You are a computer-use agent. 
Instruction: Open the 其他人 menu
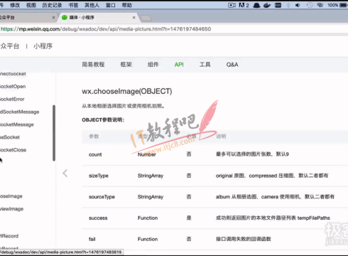(x=92, y=5)
